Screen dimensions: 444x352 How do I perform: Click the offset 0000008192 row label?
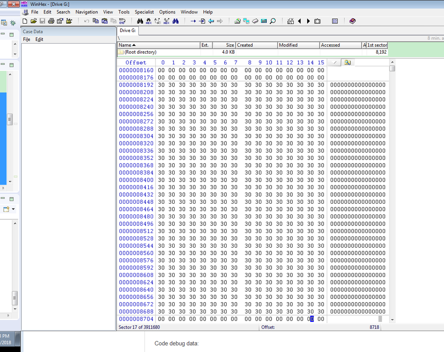coord(136,85)
